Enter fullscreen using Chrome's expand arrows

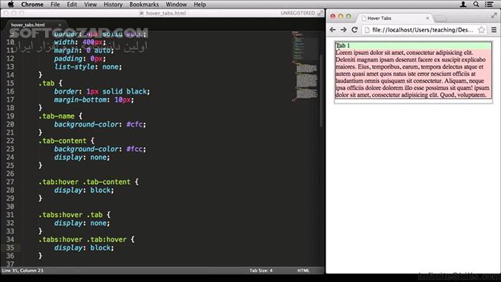494,15
